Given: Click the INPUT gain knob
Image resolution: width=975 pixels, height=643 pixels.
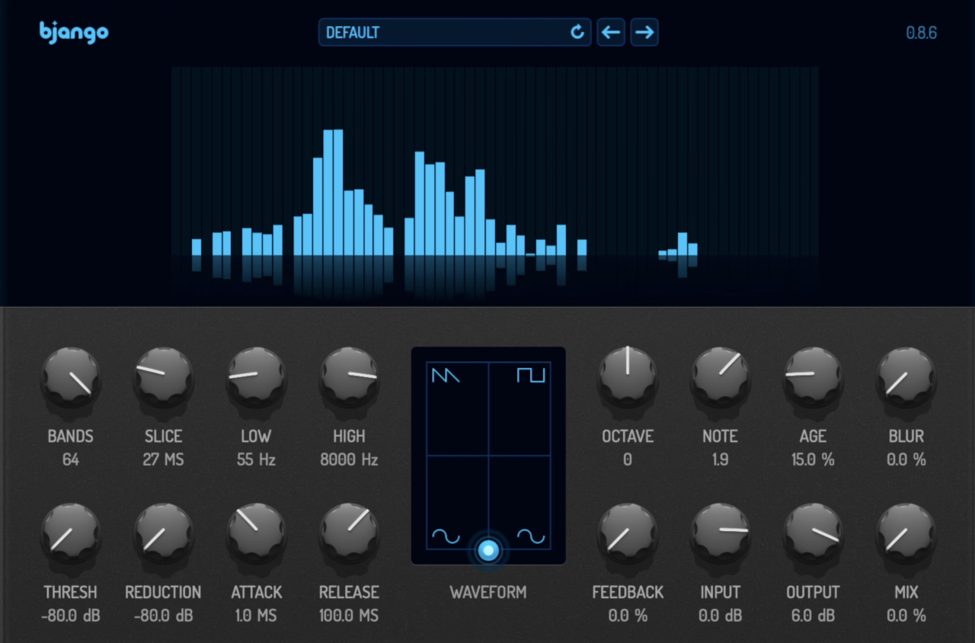Looking at the screenshot, I should [x=721, y=533].
